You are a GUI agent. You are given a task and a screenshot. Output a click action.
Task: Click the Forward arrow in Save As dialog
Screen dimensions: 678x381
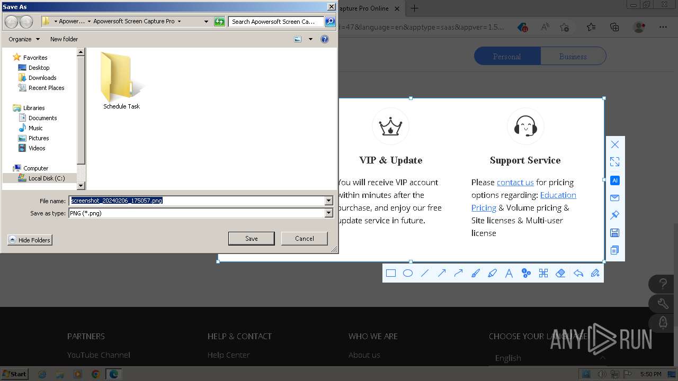pyautogui.click(x=26, y=22)
